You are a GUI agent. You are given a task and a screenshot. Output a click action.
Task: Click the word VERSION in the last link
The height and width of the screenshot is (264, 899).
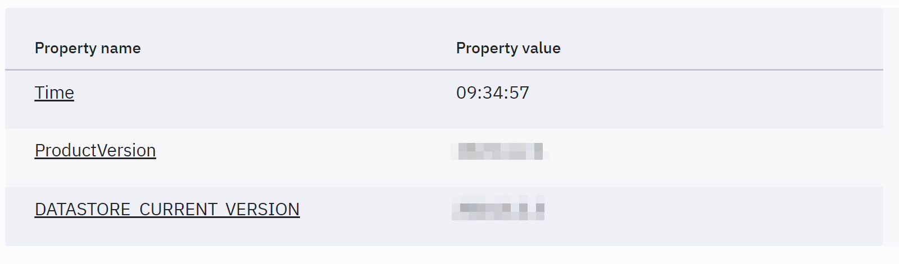click(262, 210)
